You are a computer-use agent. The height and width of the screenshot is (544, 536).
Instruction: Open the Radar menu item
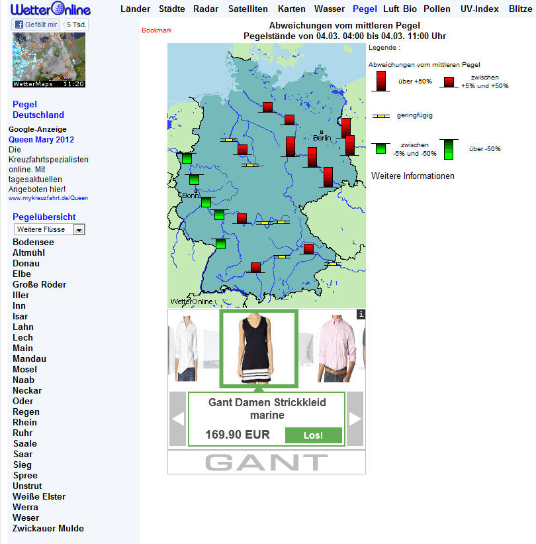[205, 9]
